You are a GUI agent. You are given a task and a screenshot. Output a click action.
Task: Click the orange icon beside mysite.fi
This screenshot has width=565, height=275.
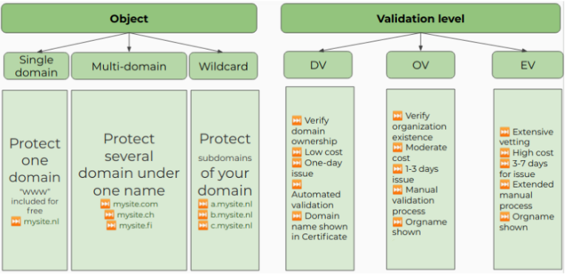[x=111, y=225]
